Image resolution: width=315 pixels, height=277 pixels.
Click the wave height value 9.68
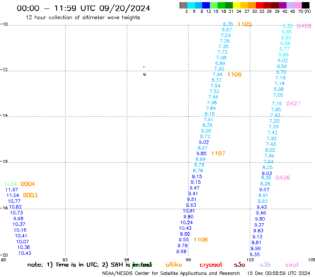(181, 251)
